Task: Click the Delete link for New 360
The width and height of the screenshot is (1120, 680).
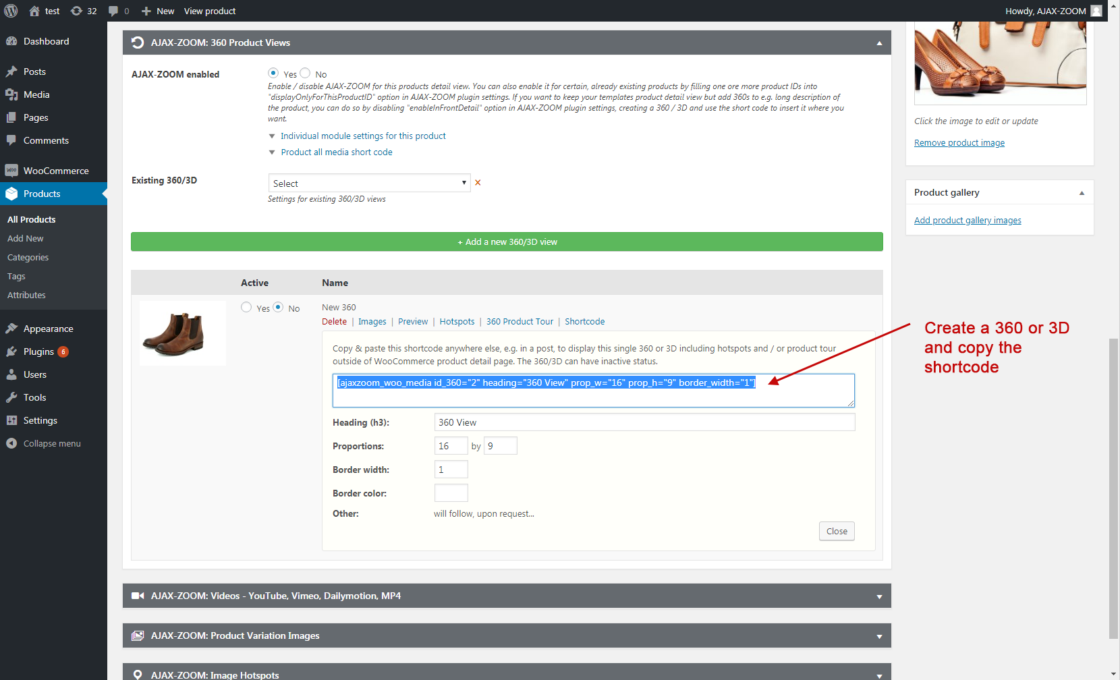Action: tap(334, 322)
